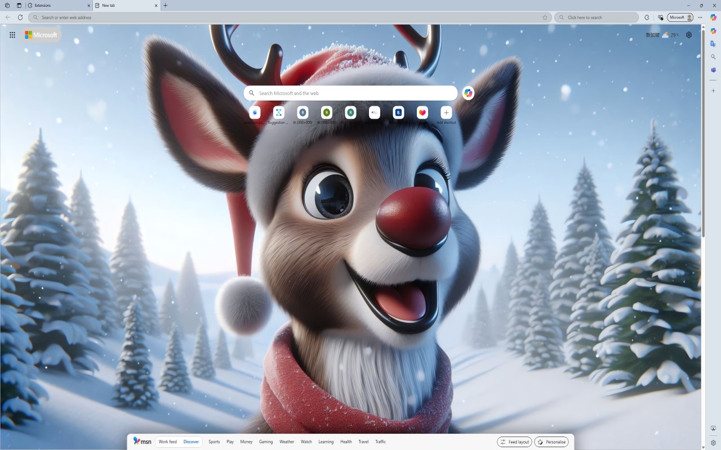Image resolution: width=721 pixels, height=450 pixels.
Task: Click the Personalise button
Action: (x=551, y=442)
